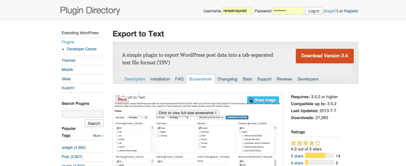Open the Developer Center link
The image size is (406, 166).
[x=82, y=49]
